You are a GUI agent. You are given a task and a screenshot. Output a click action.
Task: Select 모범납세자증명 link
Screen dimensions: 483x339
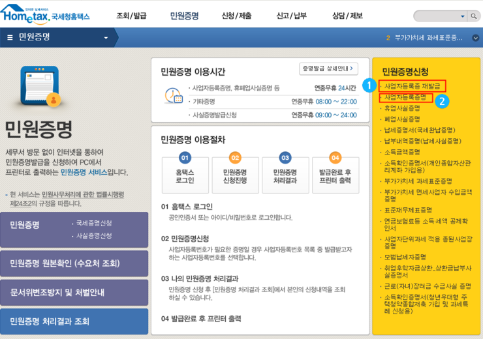pos(405,257)
